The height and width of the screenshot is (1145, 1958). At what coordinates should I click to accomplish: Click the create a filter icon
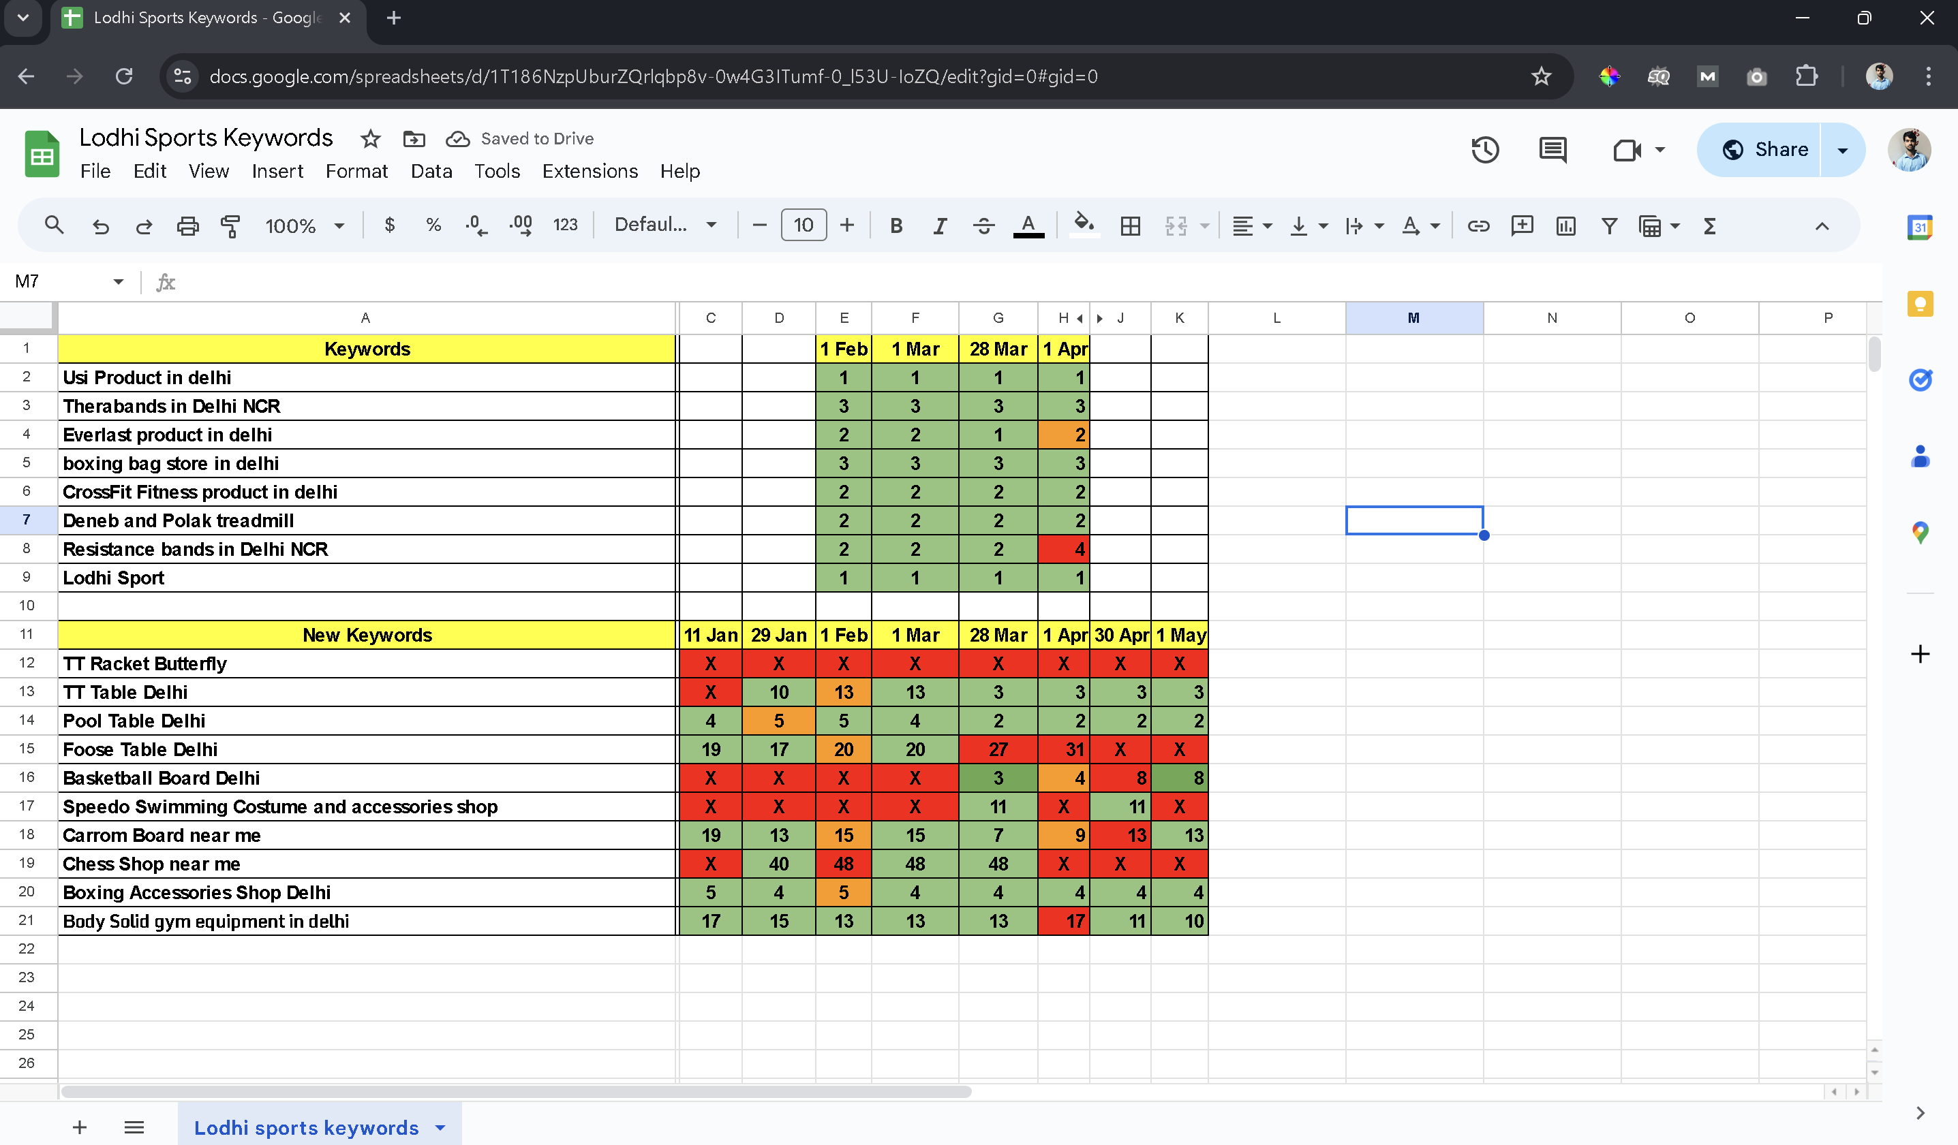(x=1609, y=226)
